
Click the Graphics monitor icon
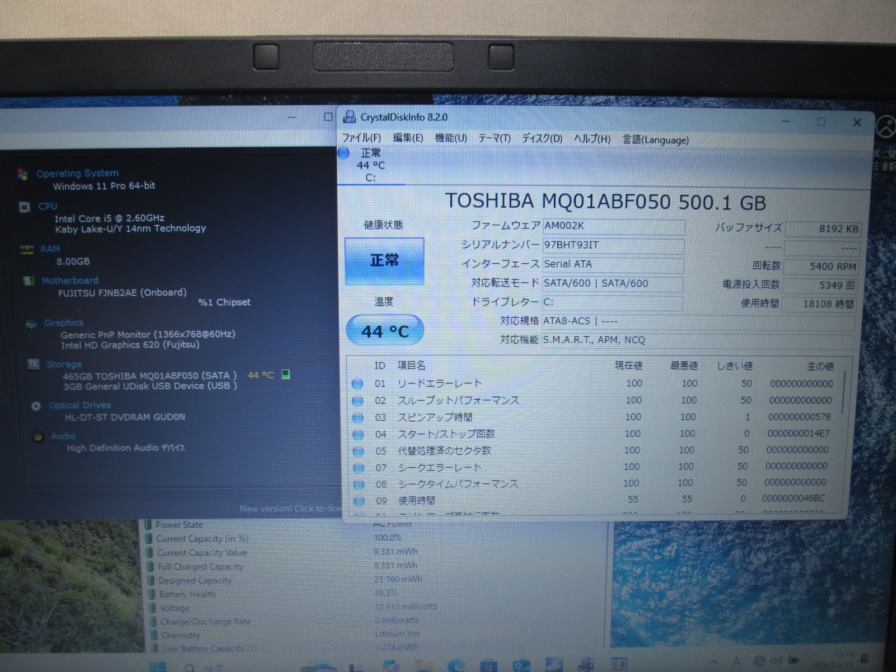pos(31,324)
